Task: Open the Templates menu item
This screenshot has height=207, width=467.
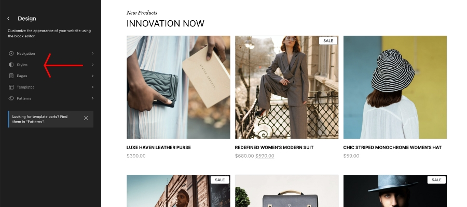Action: coord(51,87)
